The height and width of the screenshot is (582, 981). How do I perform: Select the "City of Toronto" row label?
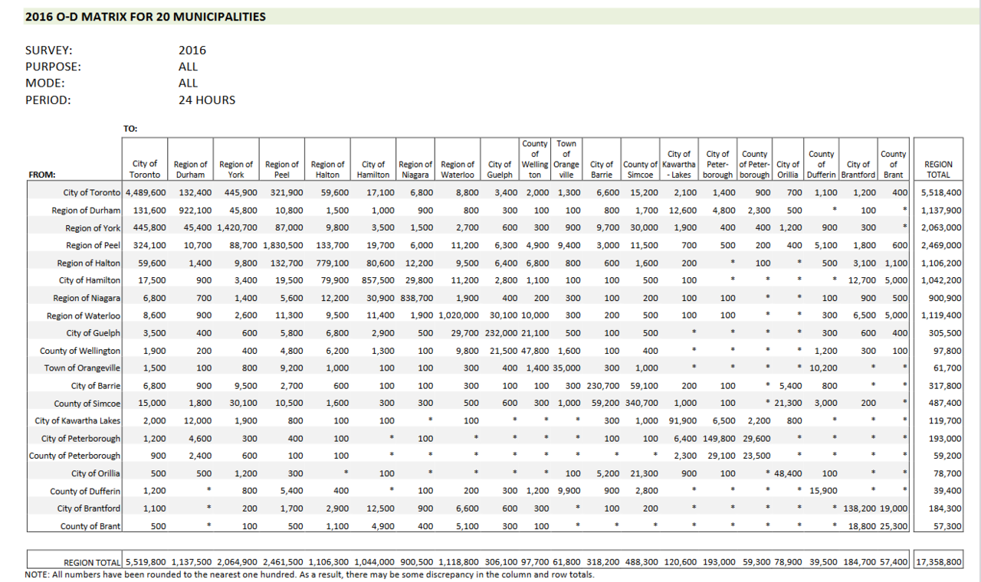coord(91,193)
